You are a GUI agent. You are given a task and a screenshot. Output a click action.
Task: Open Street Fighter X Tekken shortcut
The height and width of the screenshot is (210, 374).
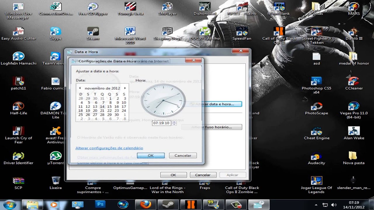pyautogui.click(x=316, y=36)
